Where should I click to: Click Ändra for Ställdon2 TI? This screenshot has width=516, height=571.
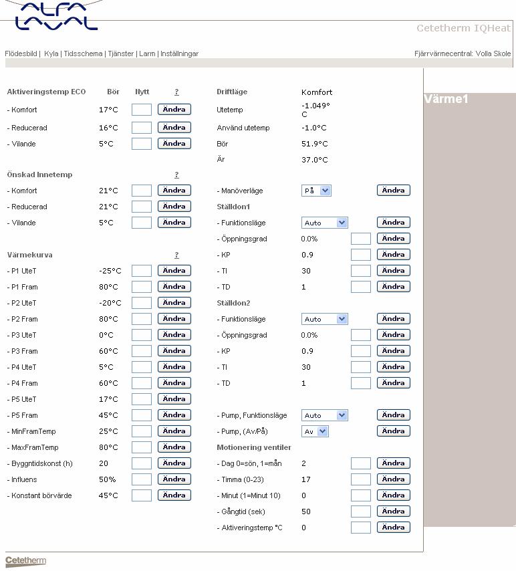pos(393,366)
